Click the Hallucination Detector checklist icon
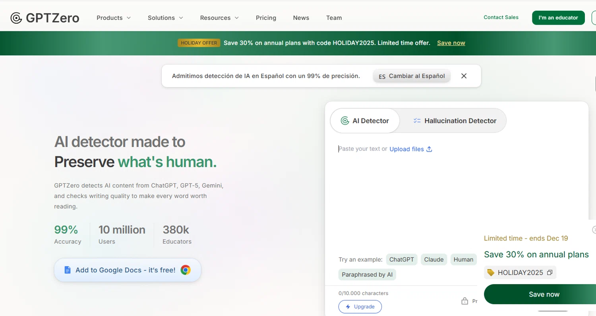Viewport: 596px width, 316px height. 417,121
